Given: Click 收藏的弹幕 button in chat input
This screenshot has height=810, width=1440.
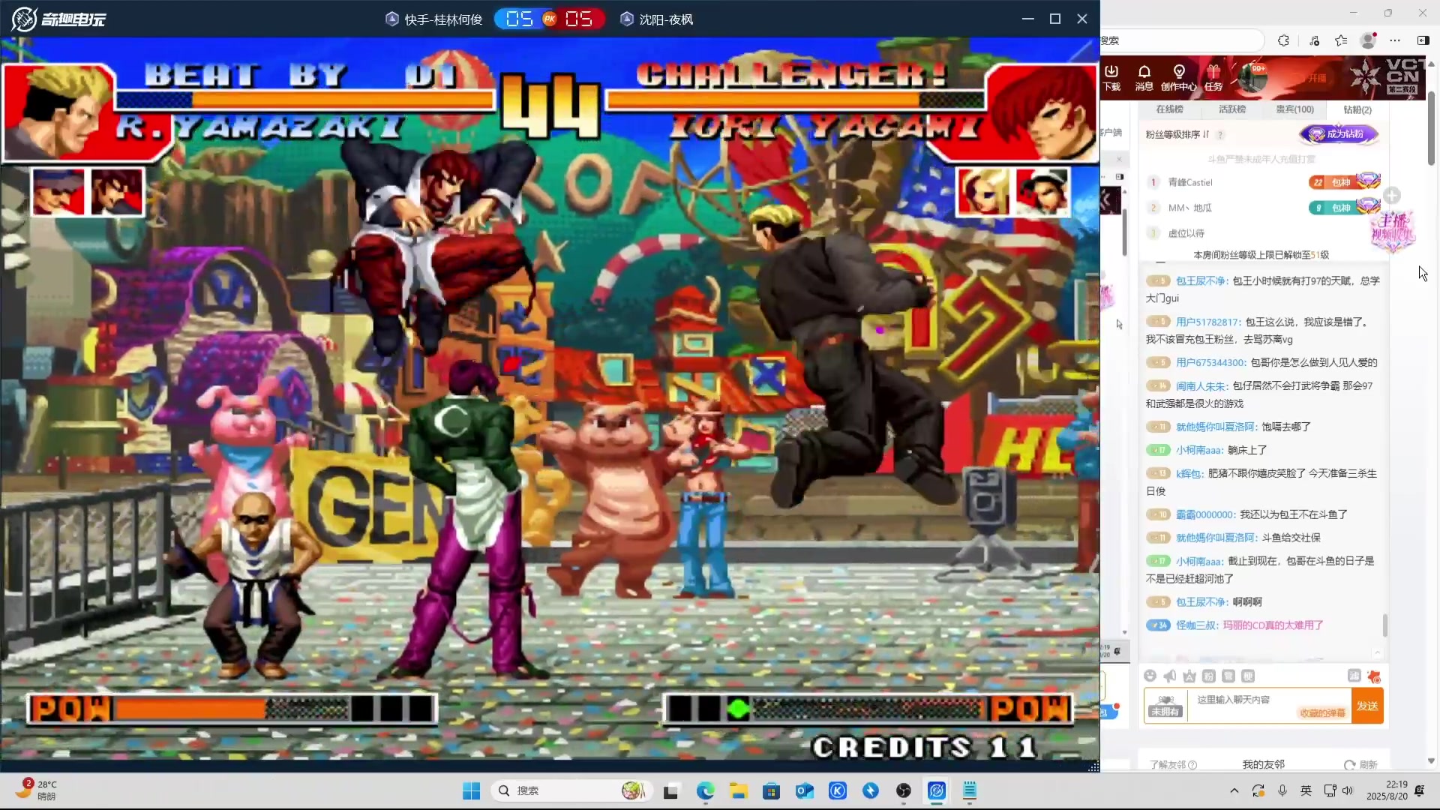Looking at the screenshot, I should (x=1322, y=713).
